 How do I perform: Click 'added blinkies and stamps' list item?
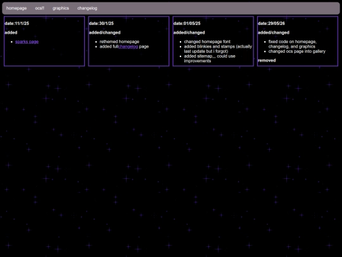[x=218, y=49]
